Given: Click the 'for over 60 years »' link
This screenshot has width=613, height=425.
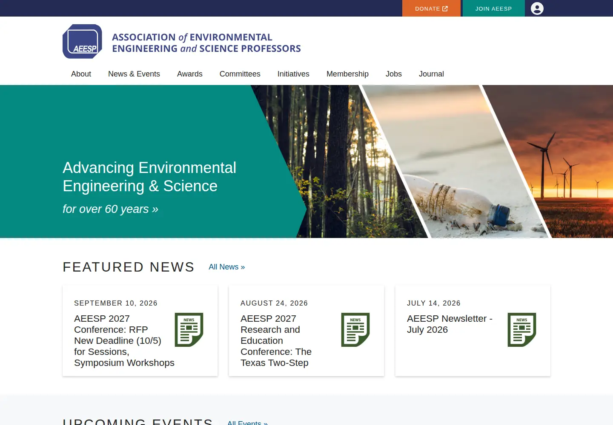Looking at the screenshot, I should point(110,209).
